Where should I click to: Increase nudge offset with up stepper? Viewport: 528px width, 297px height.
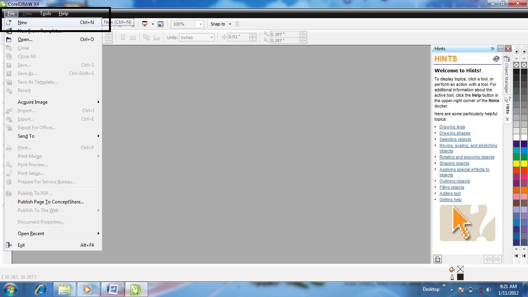pyautogui.click(x=253, y=36)
